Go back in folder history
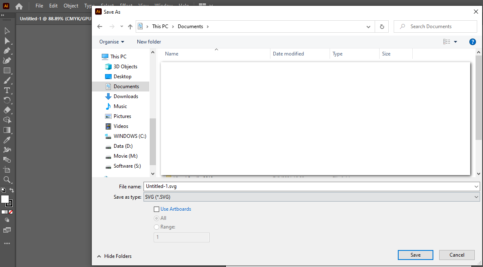 100,26
